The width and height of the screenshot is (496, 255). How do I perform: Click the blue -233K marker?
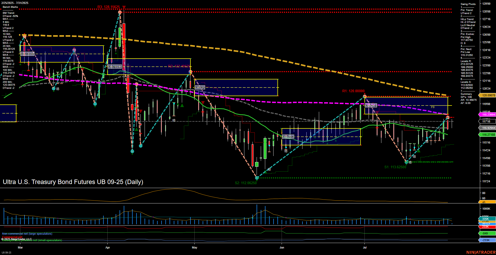(487, 240)
